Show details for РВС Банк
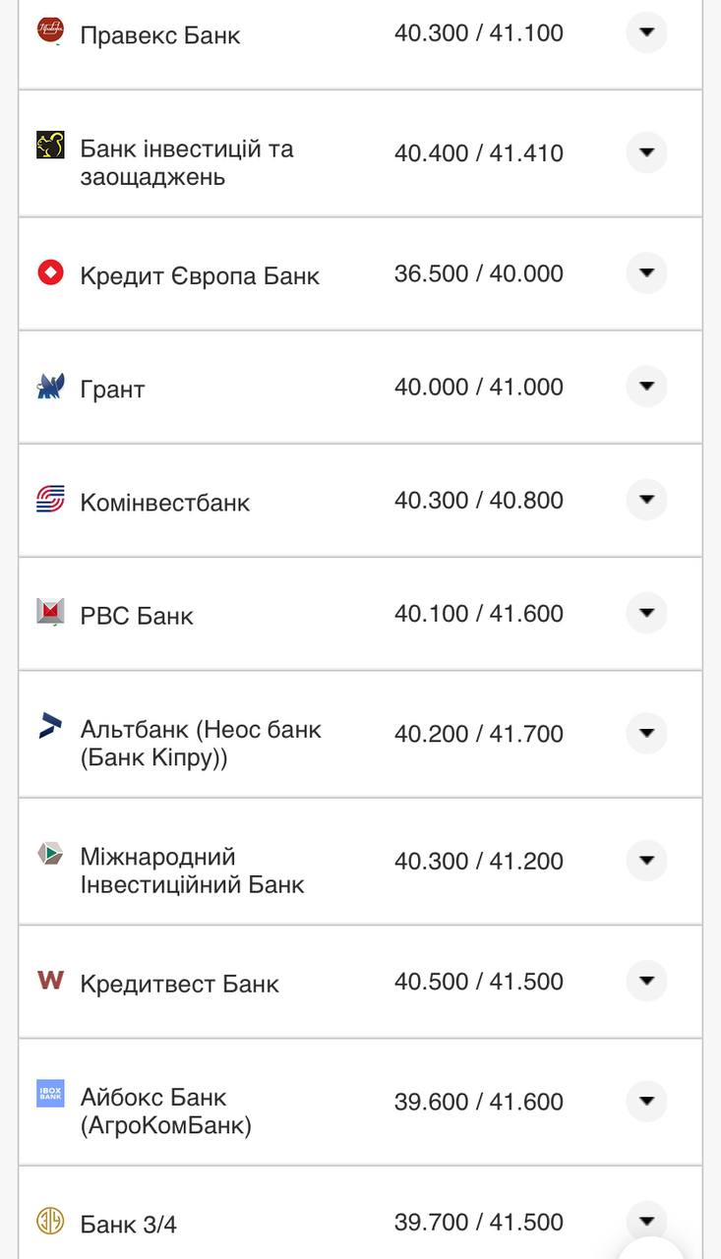The width and height of the screenshot is (721, 1259). point(646,613)
